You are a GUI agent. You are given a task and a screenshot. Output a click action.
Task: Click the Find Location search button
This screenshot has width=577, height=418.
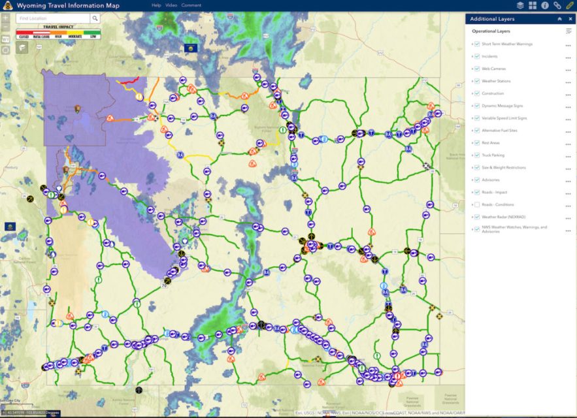point(95,18)
